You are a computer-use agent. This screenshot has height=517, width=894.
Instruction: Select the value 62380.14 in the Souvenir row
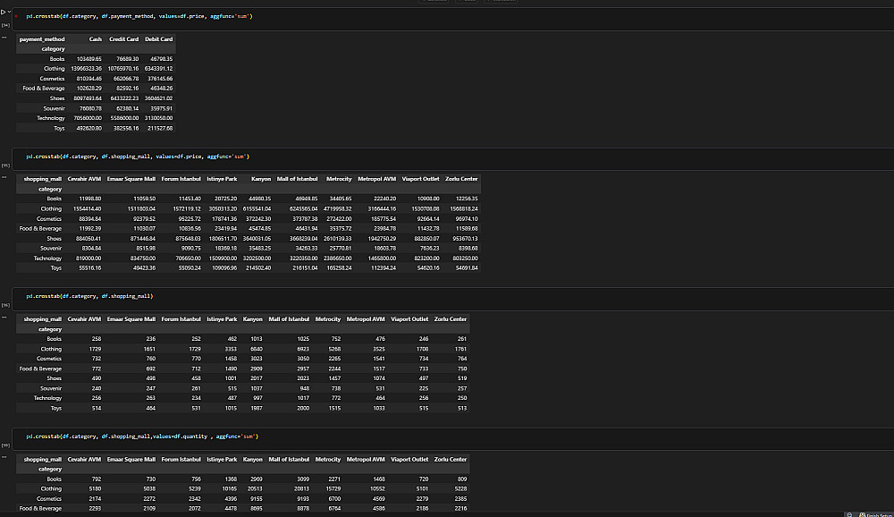coord(127,108)
